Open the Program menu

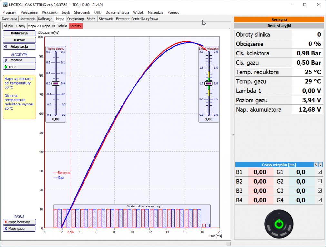coord(9,12)
